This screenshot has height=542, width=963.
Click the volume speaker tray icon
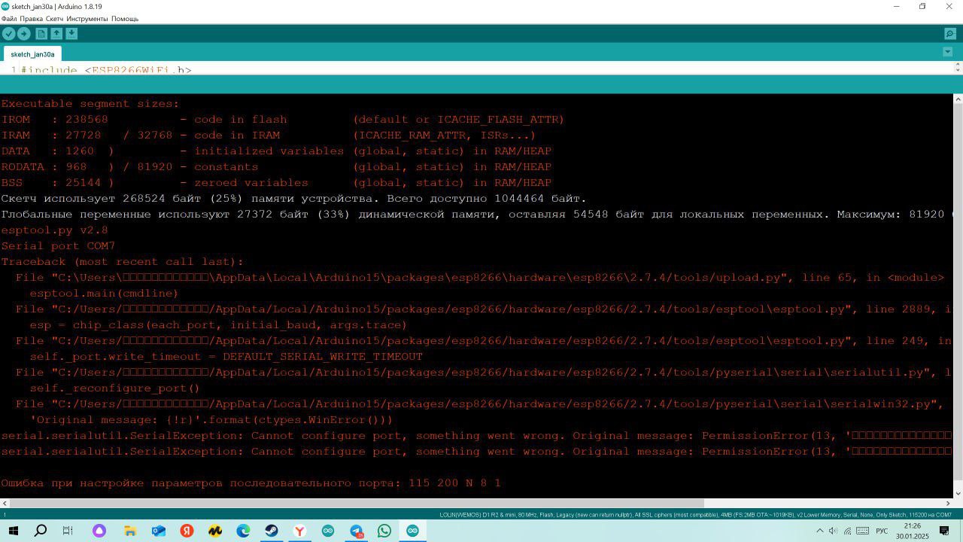(x=833, y=531)
